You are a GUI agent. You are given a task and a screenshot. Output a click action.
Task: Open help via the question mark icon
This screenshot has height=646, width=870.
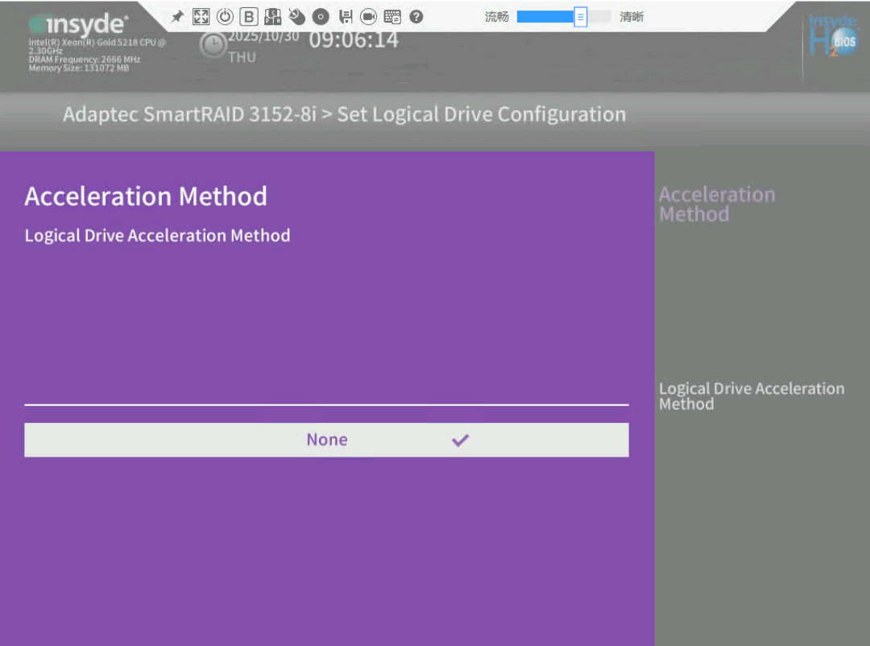point(416,17)
